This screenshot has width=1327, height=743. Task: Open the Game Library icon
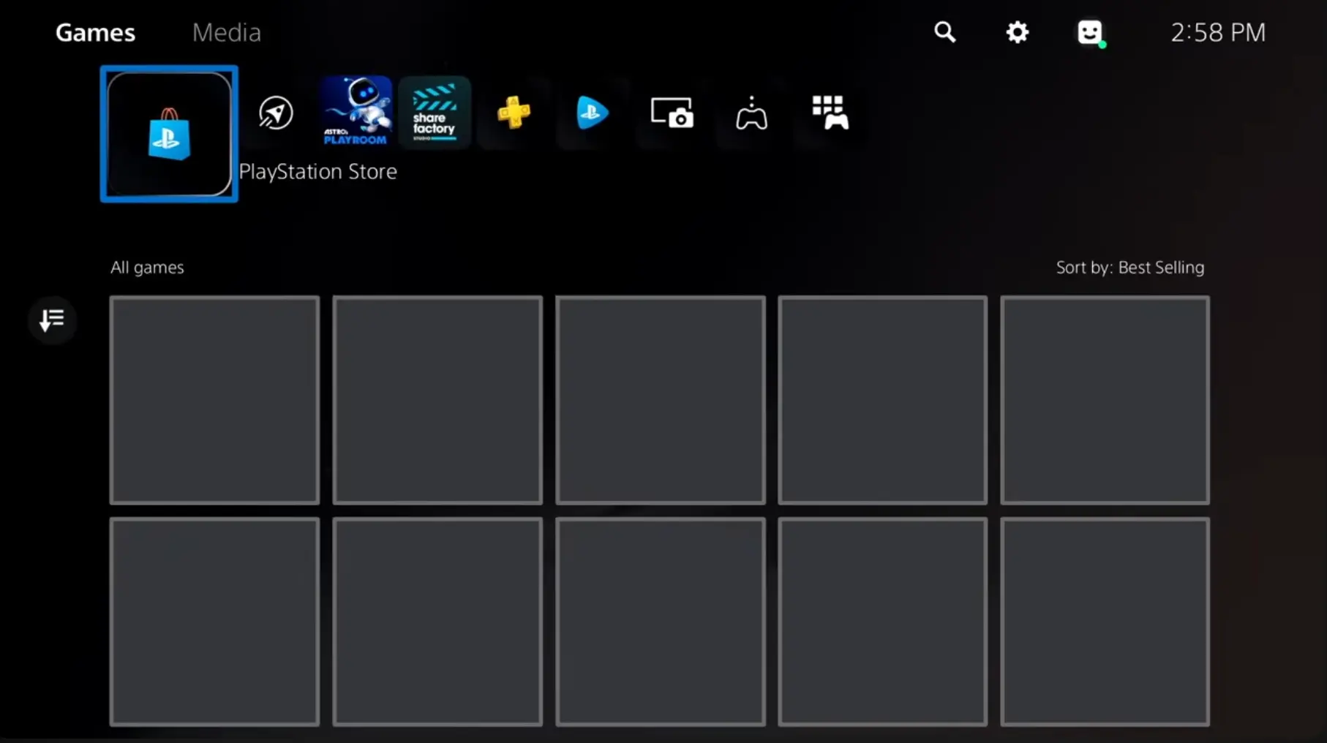coord(830,113)
